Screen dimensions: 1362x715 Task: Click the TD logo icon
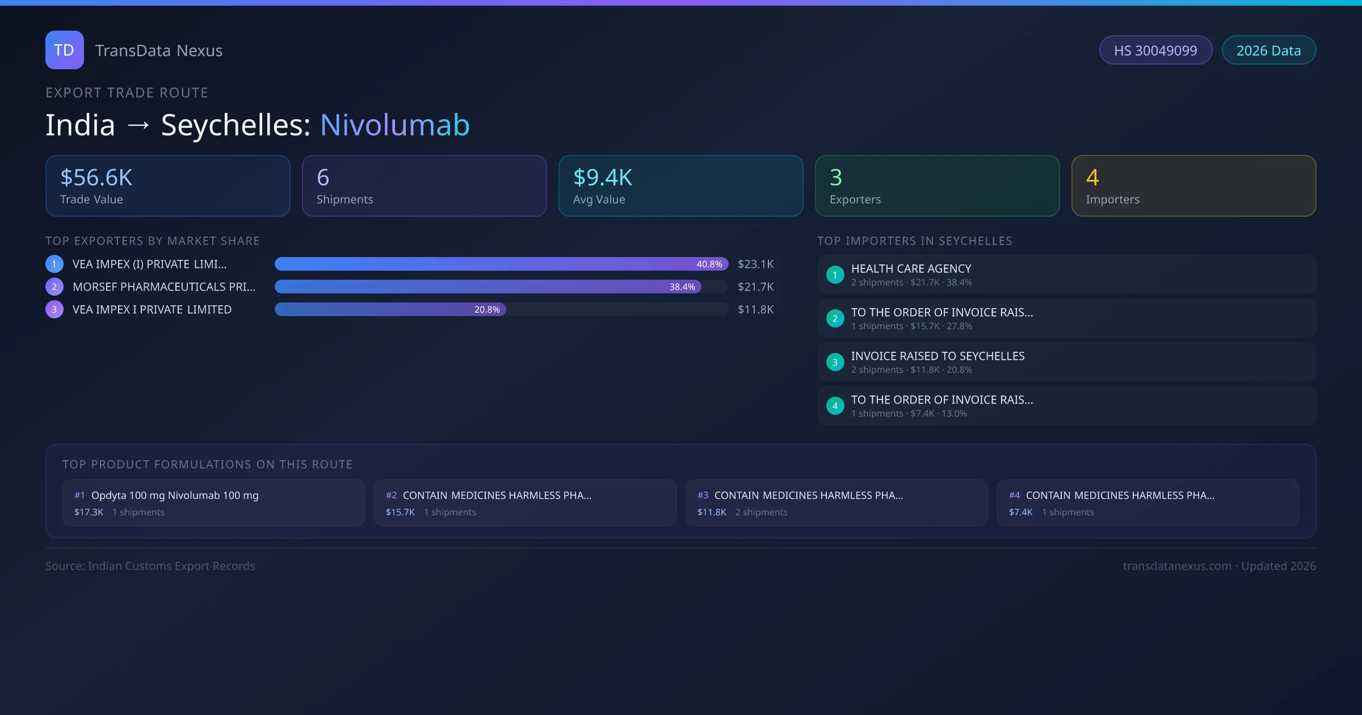[64, 50]
